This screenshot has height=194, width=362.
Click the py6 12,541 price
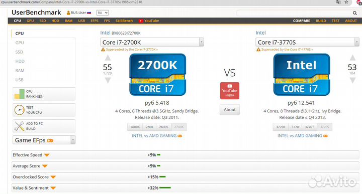(x=301, y=103)
